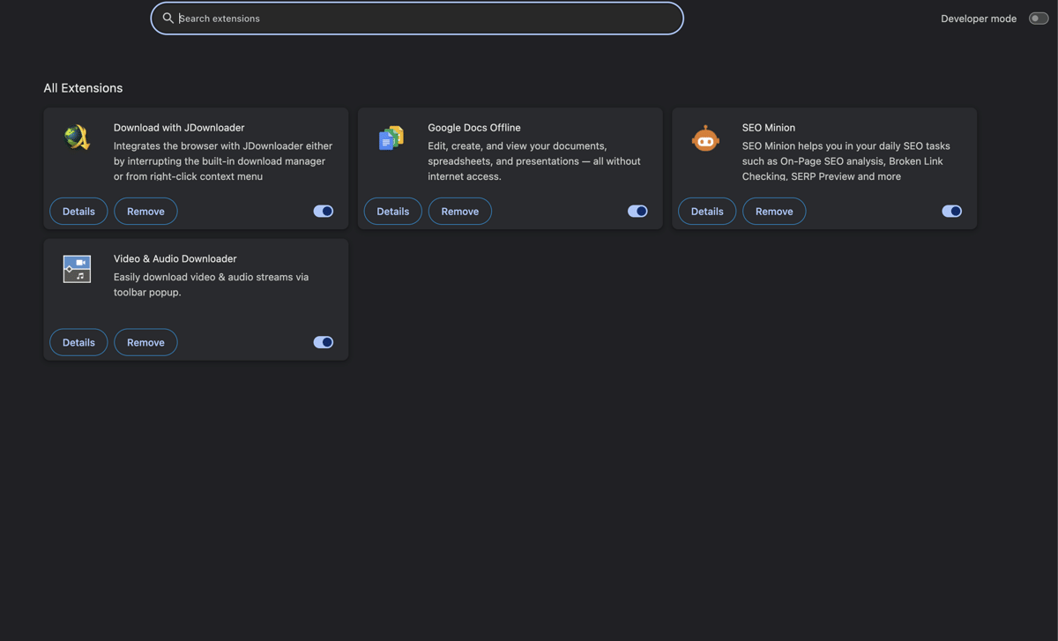Click the SEO Minion title text
Screen dimensions: 1058x641
pos(768,128)
